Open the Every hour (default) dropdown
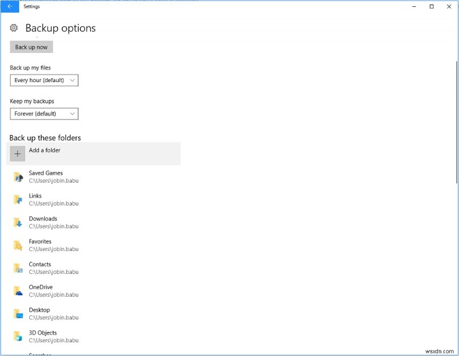 pyautogui.click(x=44, y=80)
